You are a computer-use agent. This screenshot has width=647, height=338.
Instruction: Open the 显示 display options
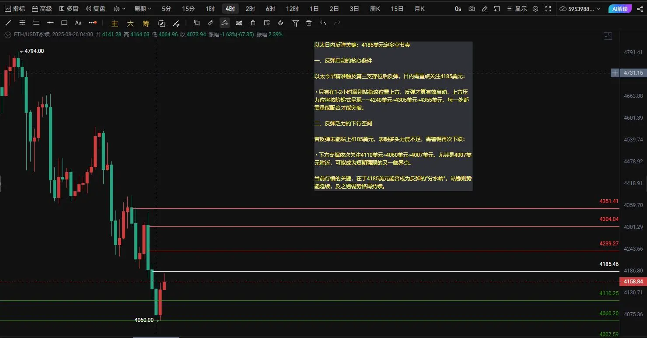pyautogui.click(x=517, y=8)
